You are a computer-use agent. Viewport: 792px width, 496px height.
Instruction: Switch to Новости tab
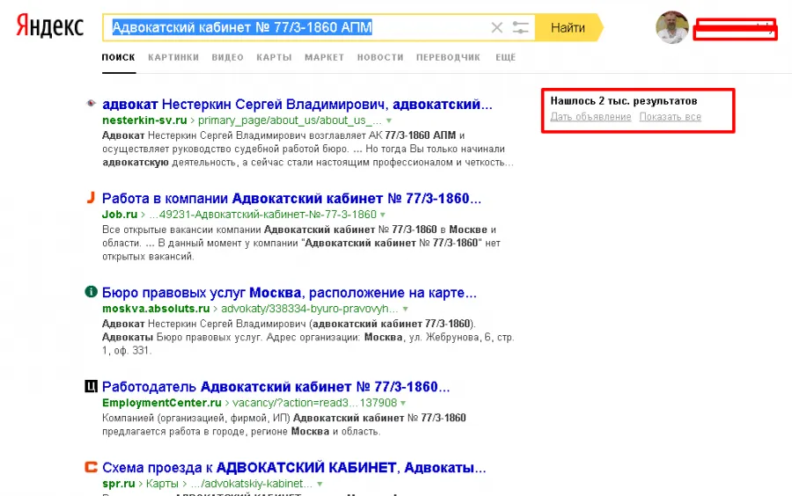pos(380,57)
